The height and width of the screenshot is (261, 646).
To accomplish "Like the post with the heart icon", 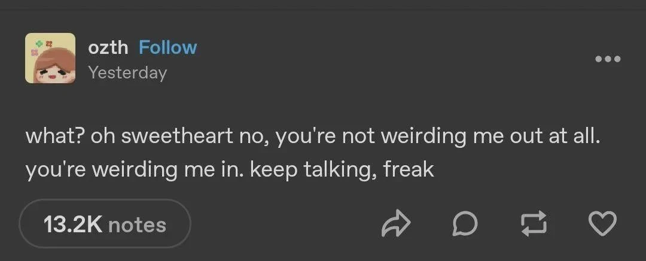I will 602,224.
